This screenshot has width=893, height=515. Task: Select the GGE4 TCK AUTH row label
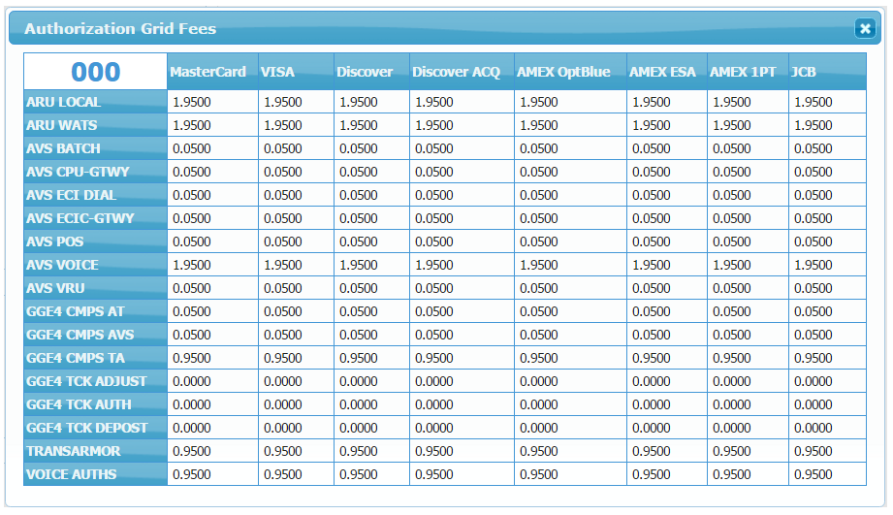pyautogui.click(x=96, y=405)
